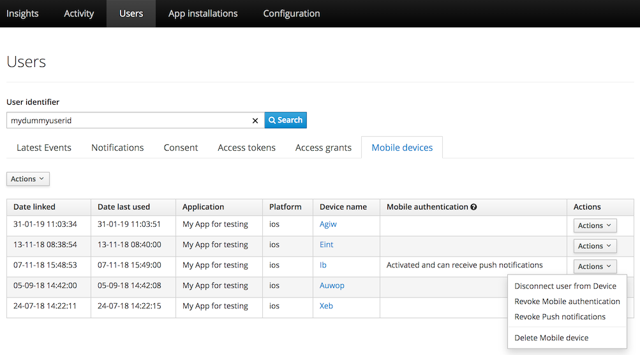Clear the user identifier field with X

(255, 121)
